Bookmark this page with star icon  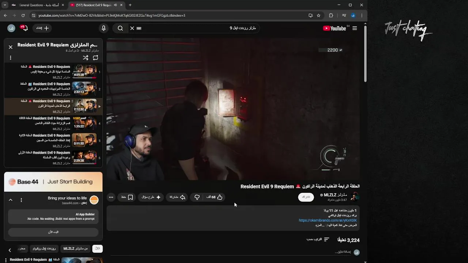pyautogui.click(x=318, y=15)
